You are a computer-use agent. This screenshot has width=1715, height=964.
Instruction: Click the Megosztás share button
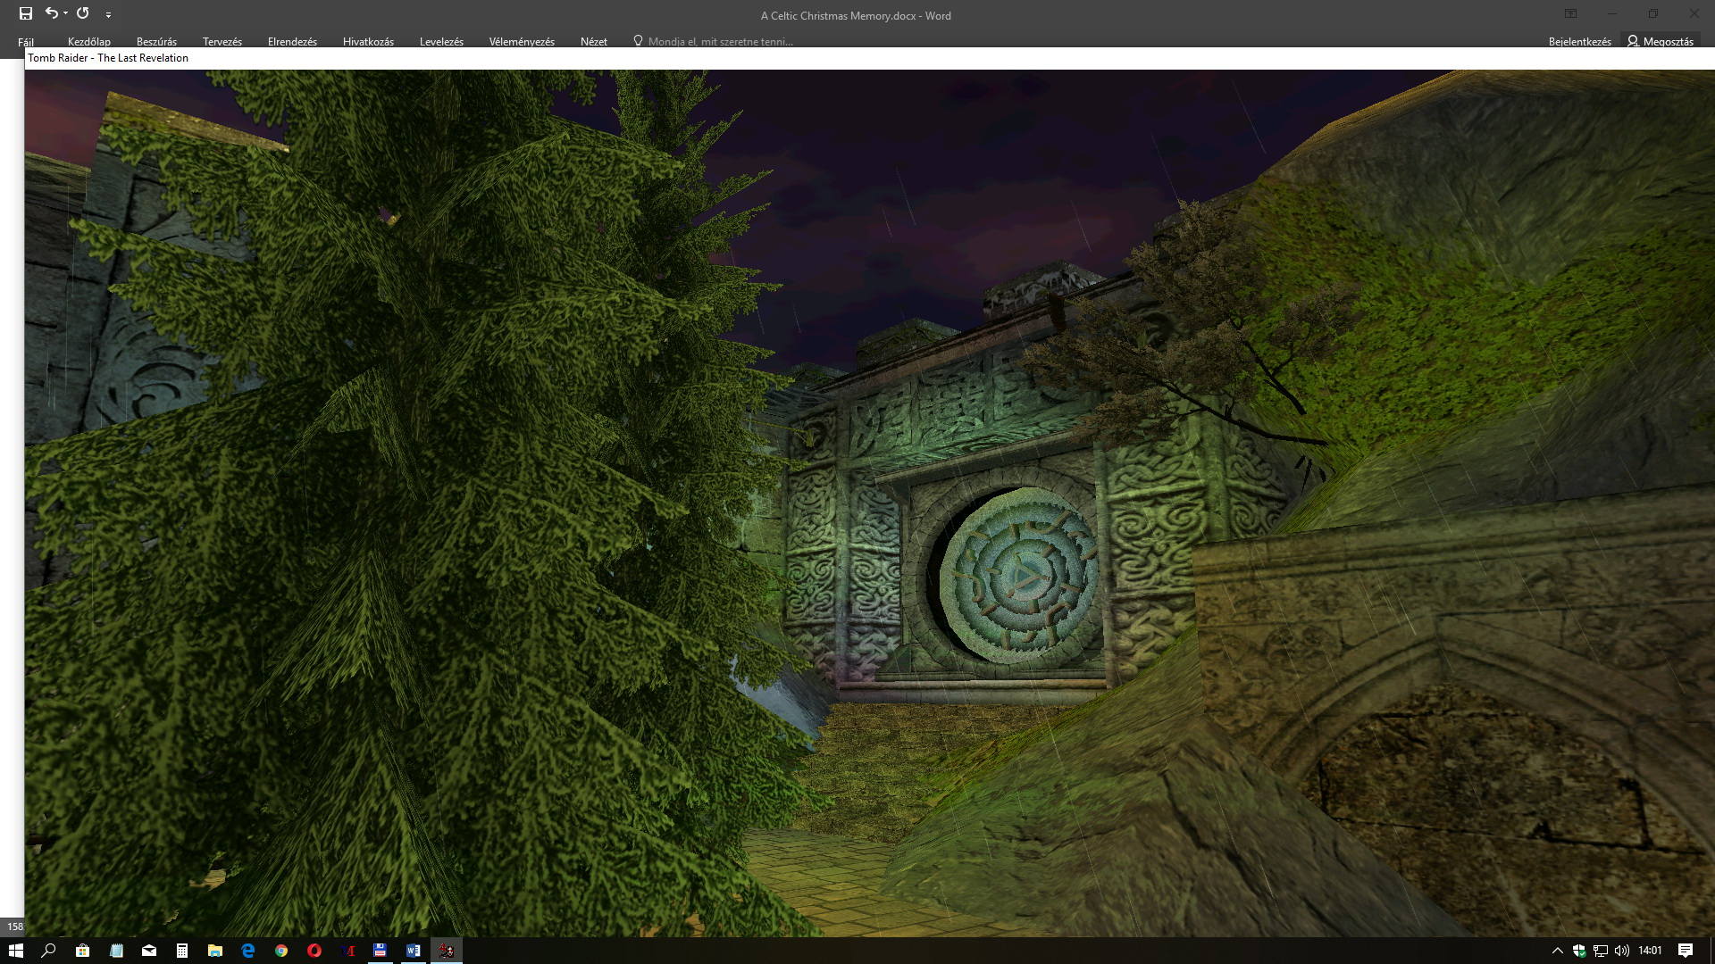pyautogui.click(x=1661, y=41)
